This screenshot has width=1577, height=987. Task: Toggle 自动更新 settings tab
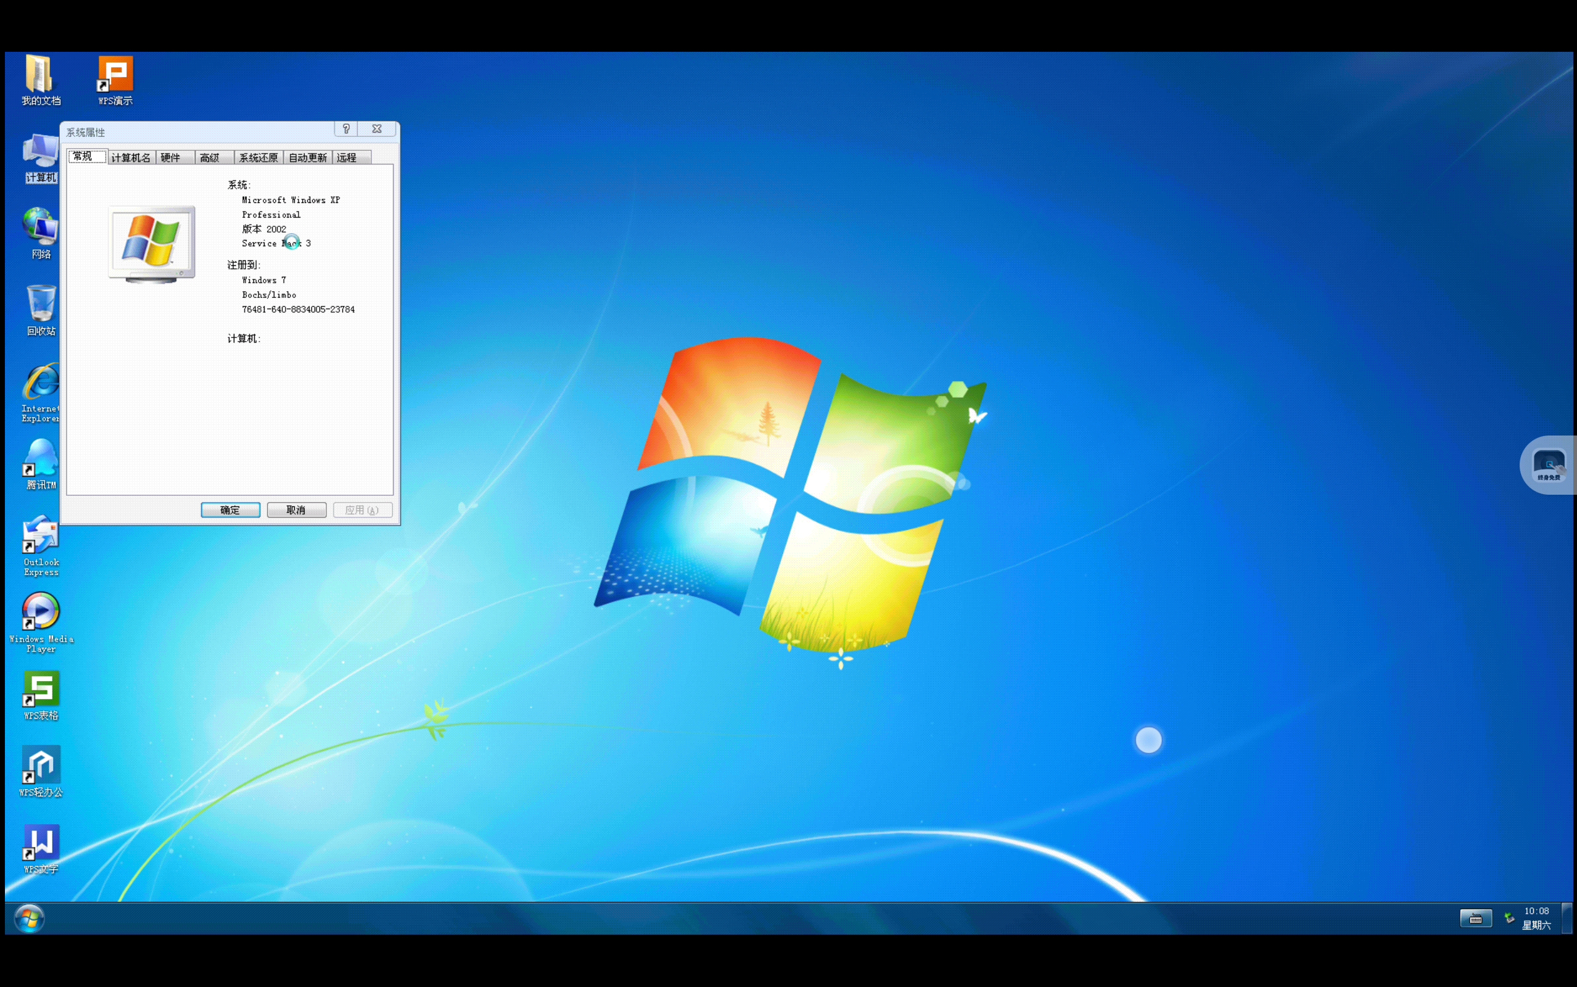click(307, 156)
